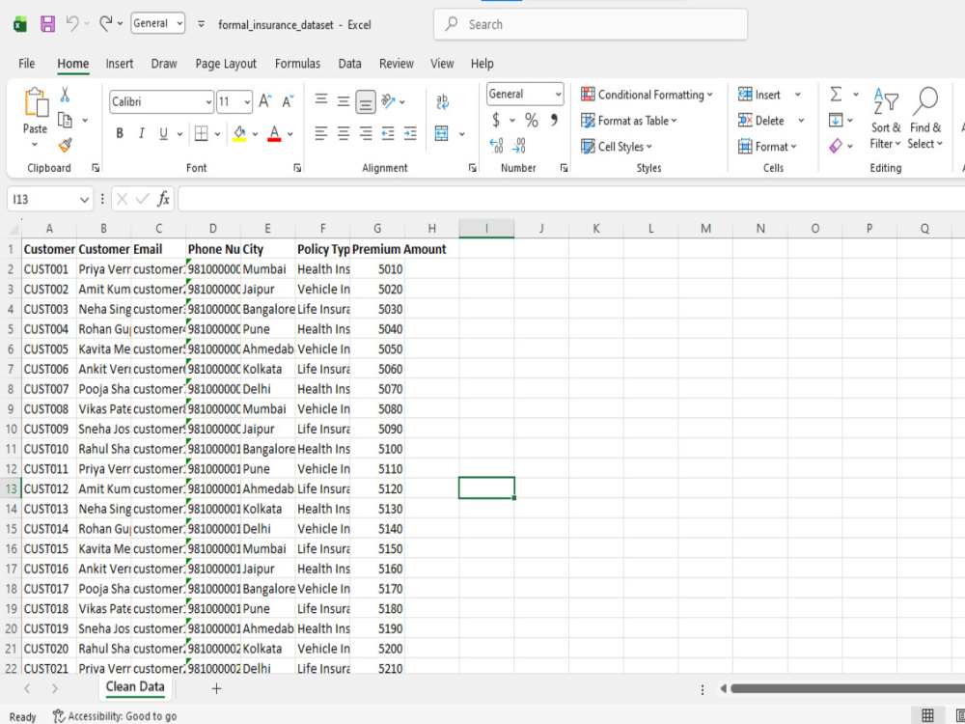This screenshot has height=724, width=965.
Task: Apply red font color swatch
Action: coord(274,133)
